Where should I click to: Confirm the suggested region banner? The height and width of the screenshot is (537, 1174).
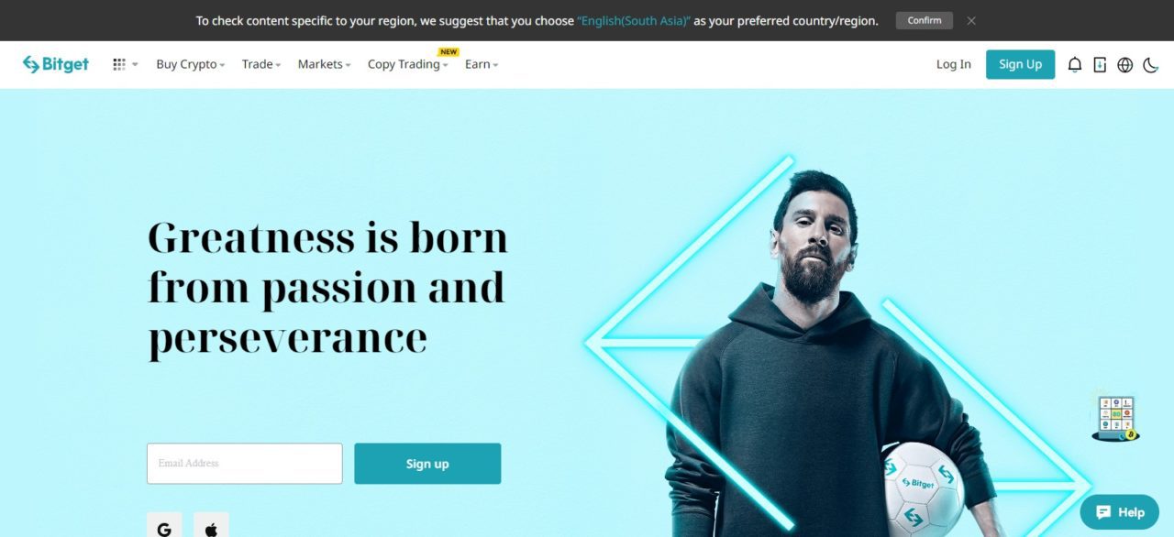tap(924, 20)
